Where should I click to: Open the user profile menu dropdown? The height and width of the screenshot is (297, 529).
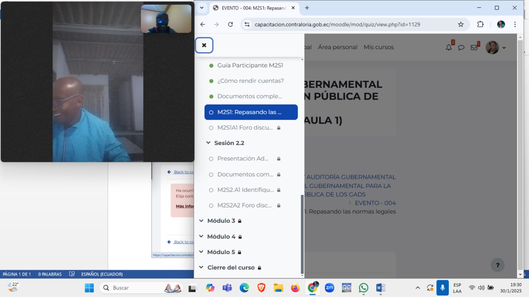click(x=496, y=48)
